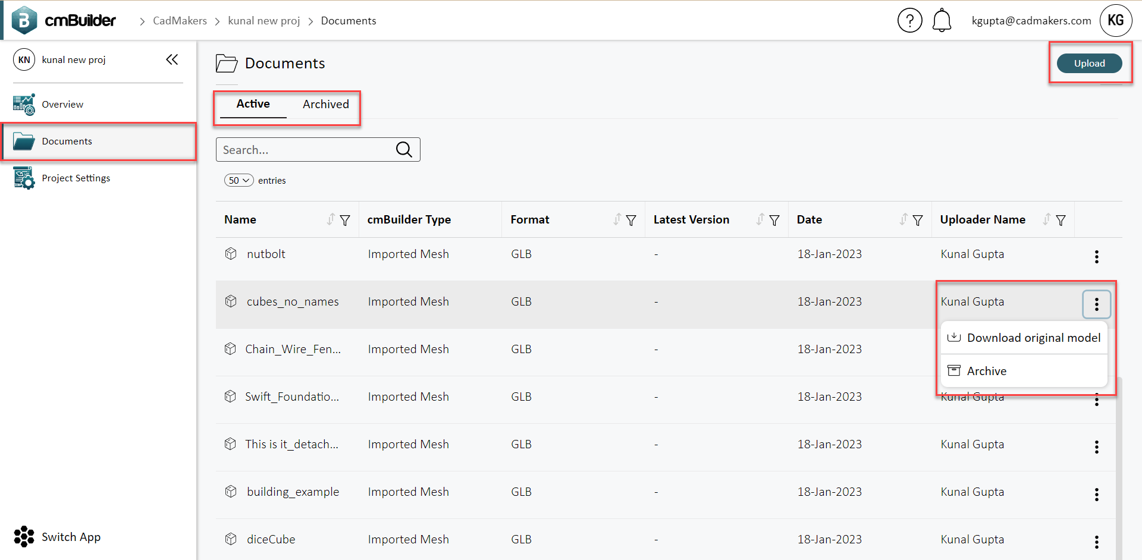The image size is (1142, 560).
Task: Click the vertical scrollbar of the table
Action: 1119,467
